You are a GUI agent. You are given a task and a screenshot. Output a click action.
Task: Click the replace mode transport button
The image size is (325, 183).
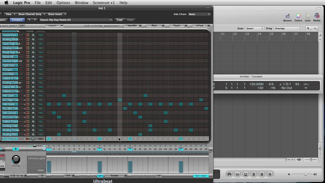click(254, 174)
